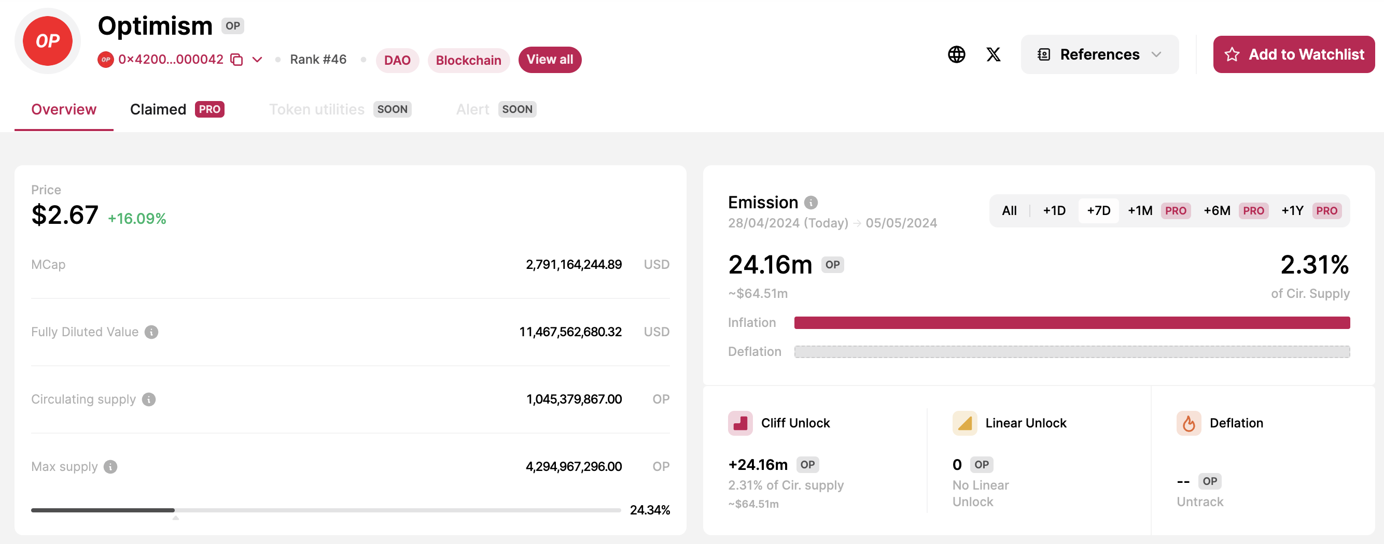Click the Circulating supply info icon
This screenshot has height=544, width=1384.
[x=149, y=399]
